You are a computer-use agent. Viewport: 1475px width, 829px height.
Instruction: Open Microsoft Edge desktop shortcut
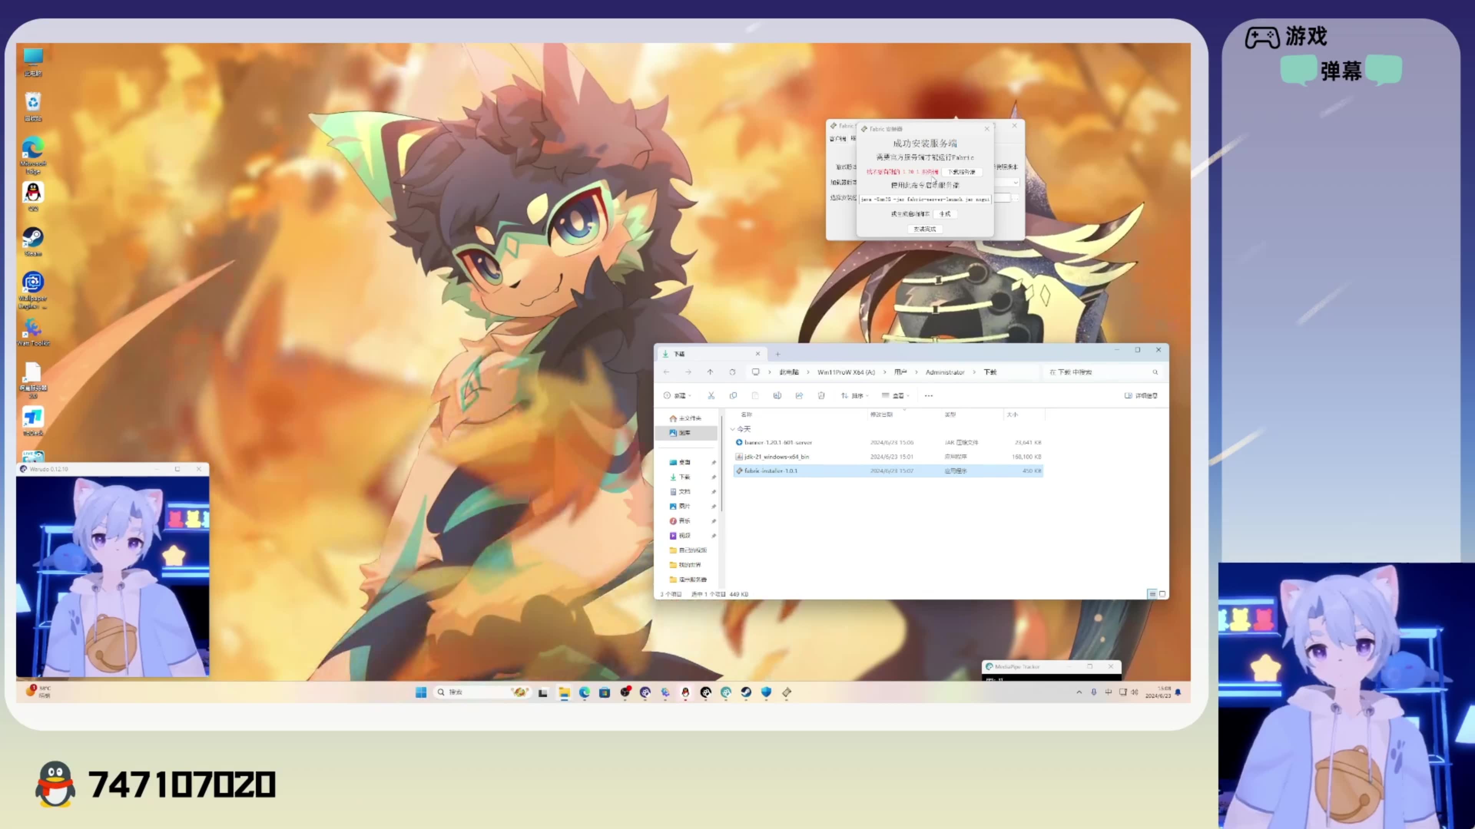(x=33, y=154)
